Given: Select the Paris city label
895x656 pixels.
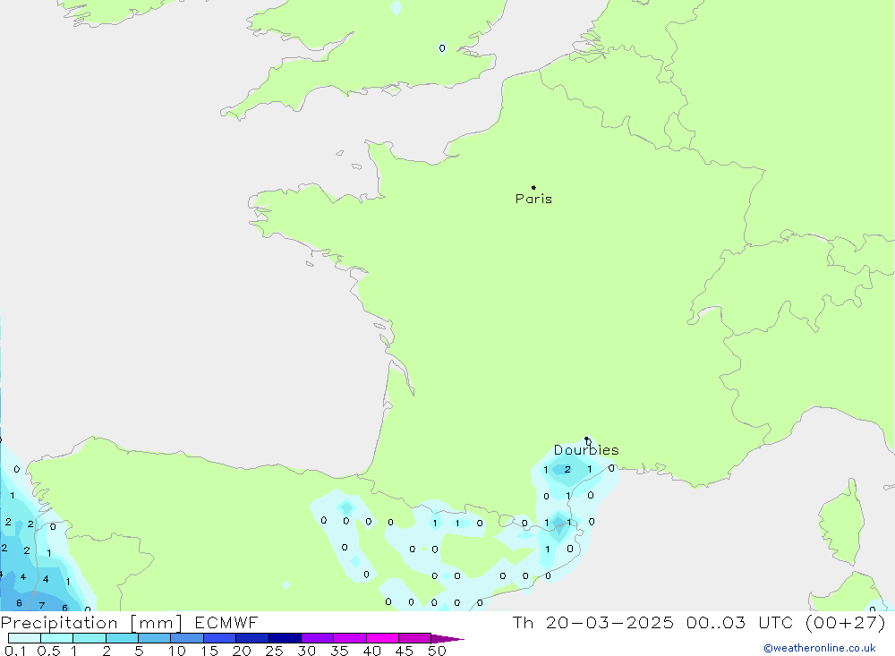Looking at the screenshot, I should [533, 199].
